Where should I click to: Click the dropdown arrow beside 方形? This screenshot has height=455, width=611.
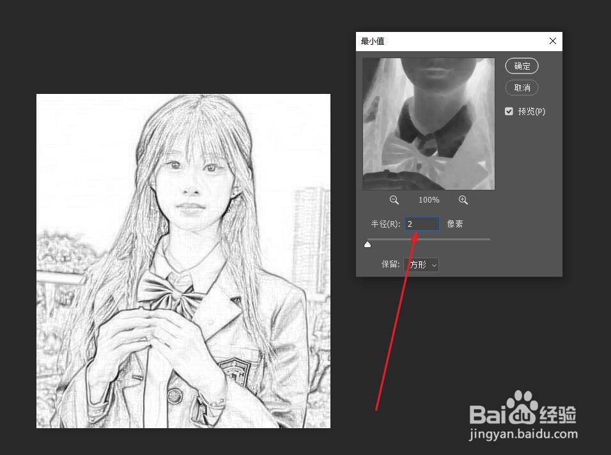click(434, 265)
